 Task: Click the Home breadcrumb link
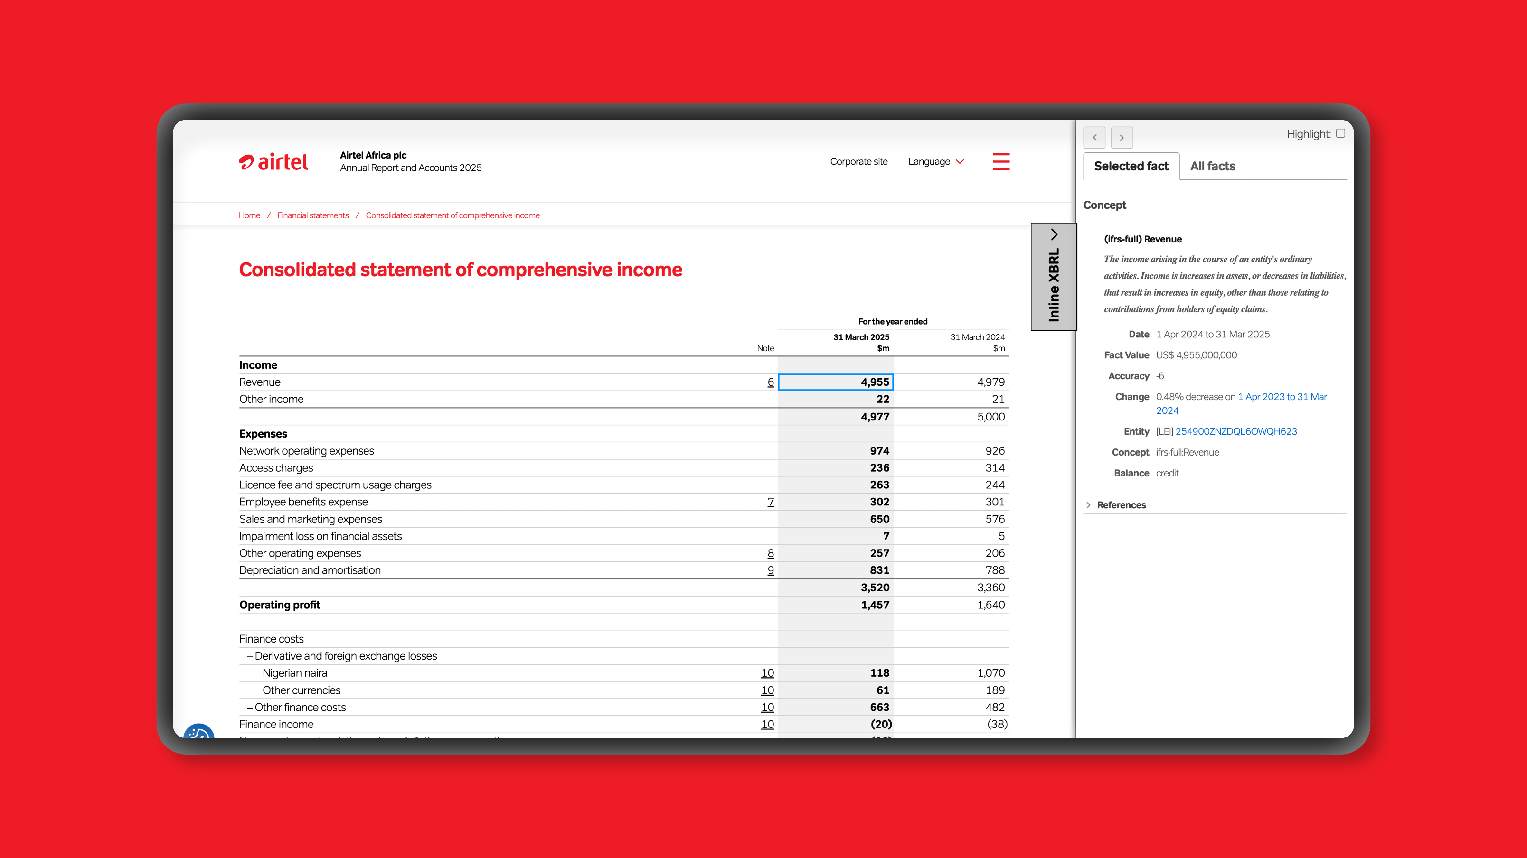249,215
